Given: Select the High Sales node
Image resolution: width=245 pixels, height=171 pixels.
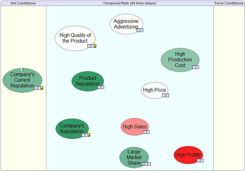Looking at the screenshot, I should click(135, 127).
